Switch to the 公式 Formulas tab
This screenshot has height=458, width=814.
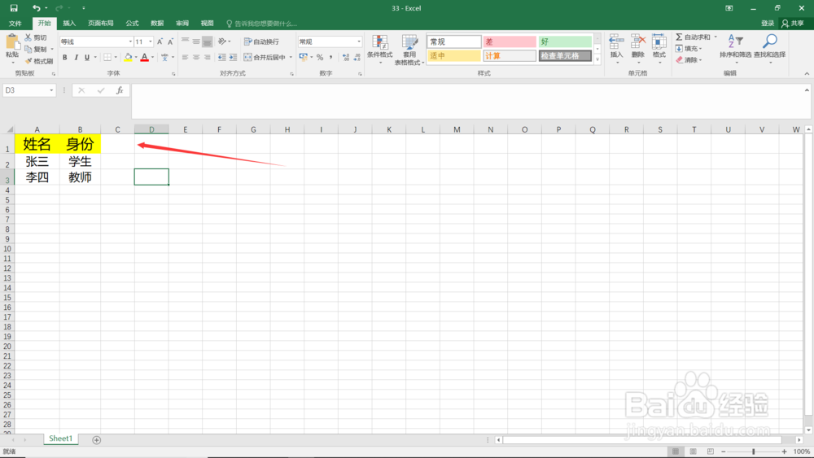(x=132, y=24)
